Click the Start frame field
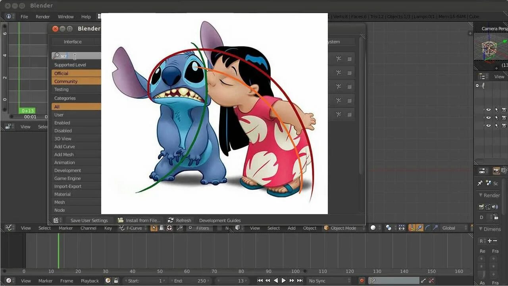The image size is (508, 286). 145,280
